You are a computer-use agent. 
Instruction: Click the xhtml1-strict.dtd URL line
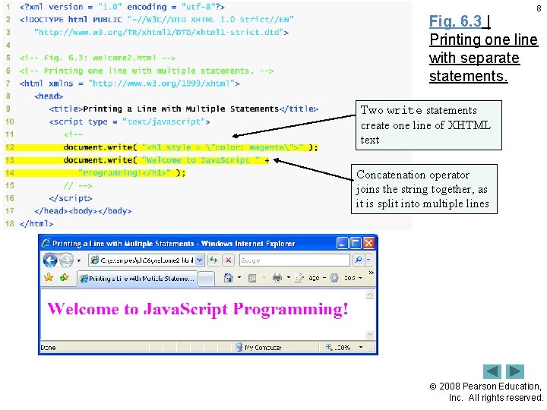pyautogui.click(x=161, y=33)
